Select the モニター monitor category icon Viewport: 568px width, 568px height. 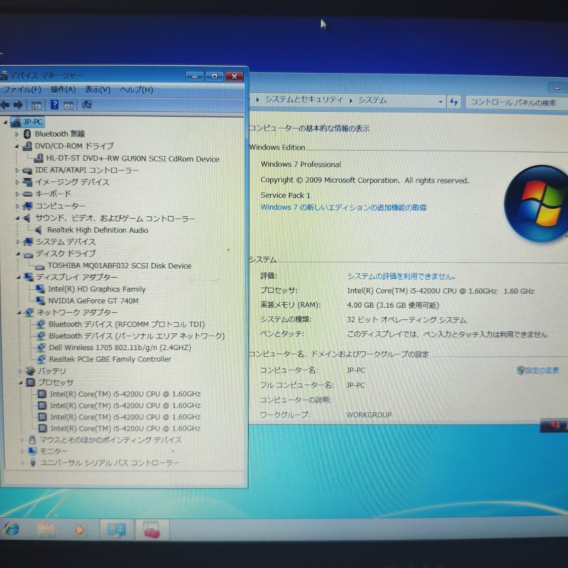coord(32,451)
